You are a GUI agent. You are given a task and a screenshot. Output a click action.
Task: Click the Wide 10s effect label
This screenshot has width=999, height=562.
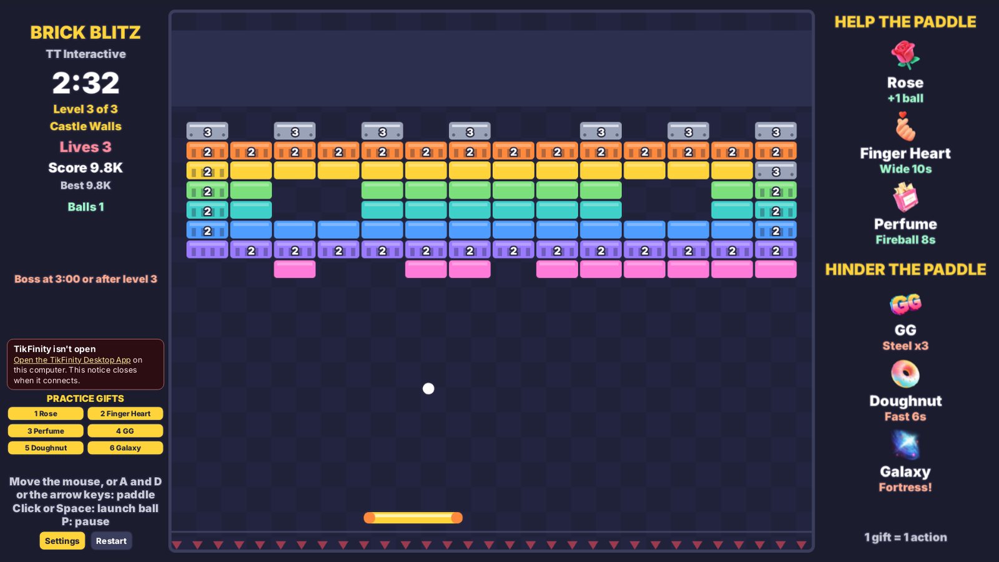(905, 169)
